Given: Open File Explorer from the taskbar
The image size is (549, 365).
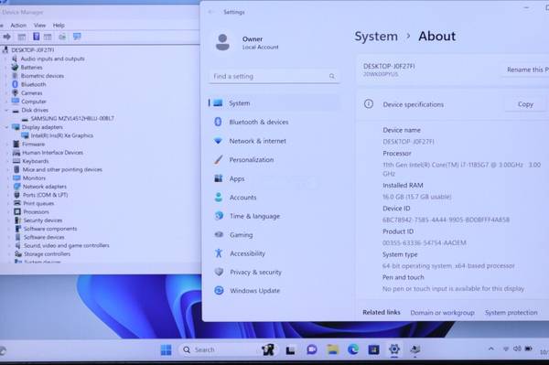Looking at the screenshot, I should (x=332, y=349).
